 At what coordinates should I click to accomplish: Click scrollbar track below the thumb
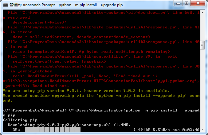[x=202, y=88]
